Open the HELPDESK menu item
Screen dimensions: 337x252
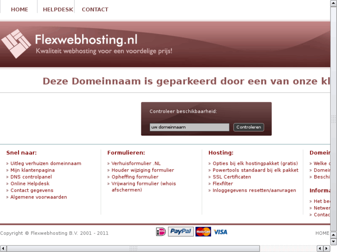[x=58, y=9]
